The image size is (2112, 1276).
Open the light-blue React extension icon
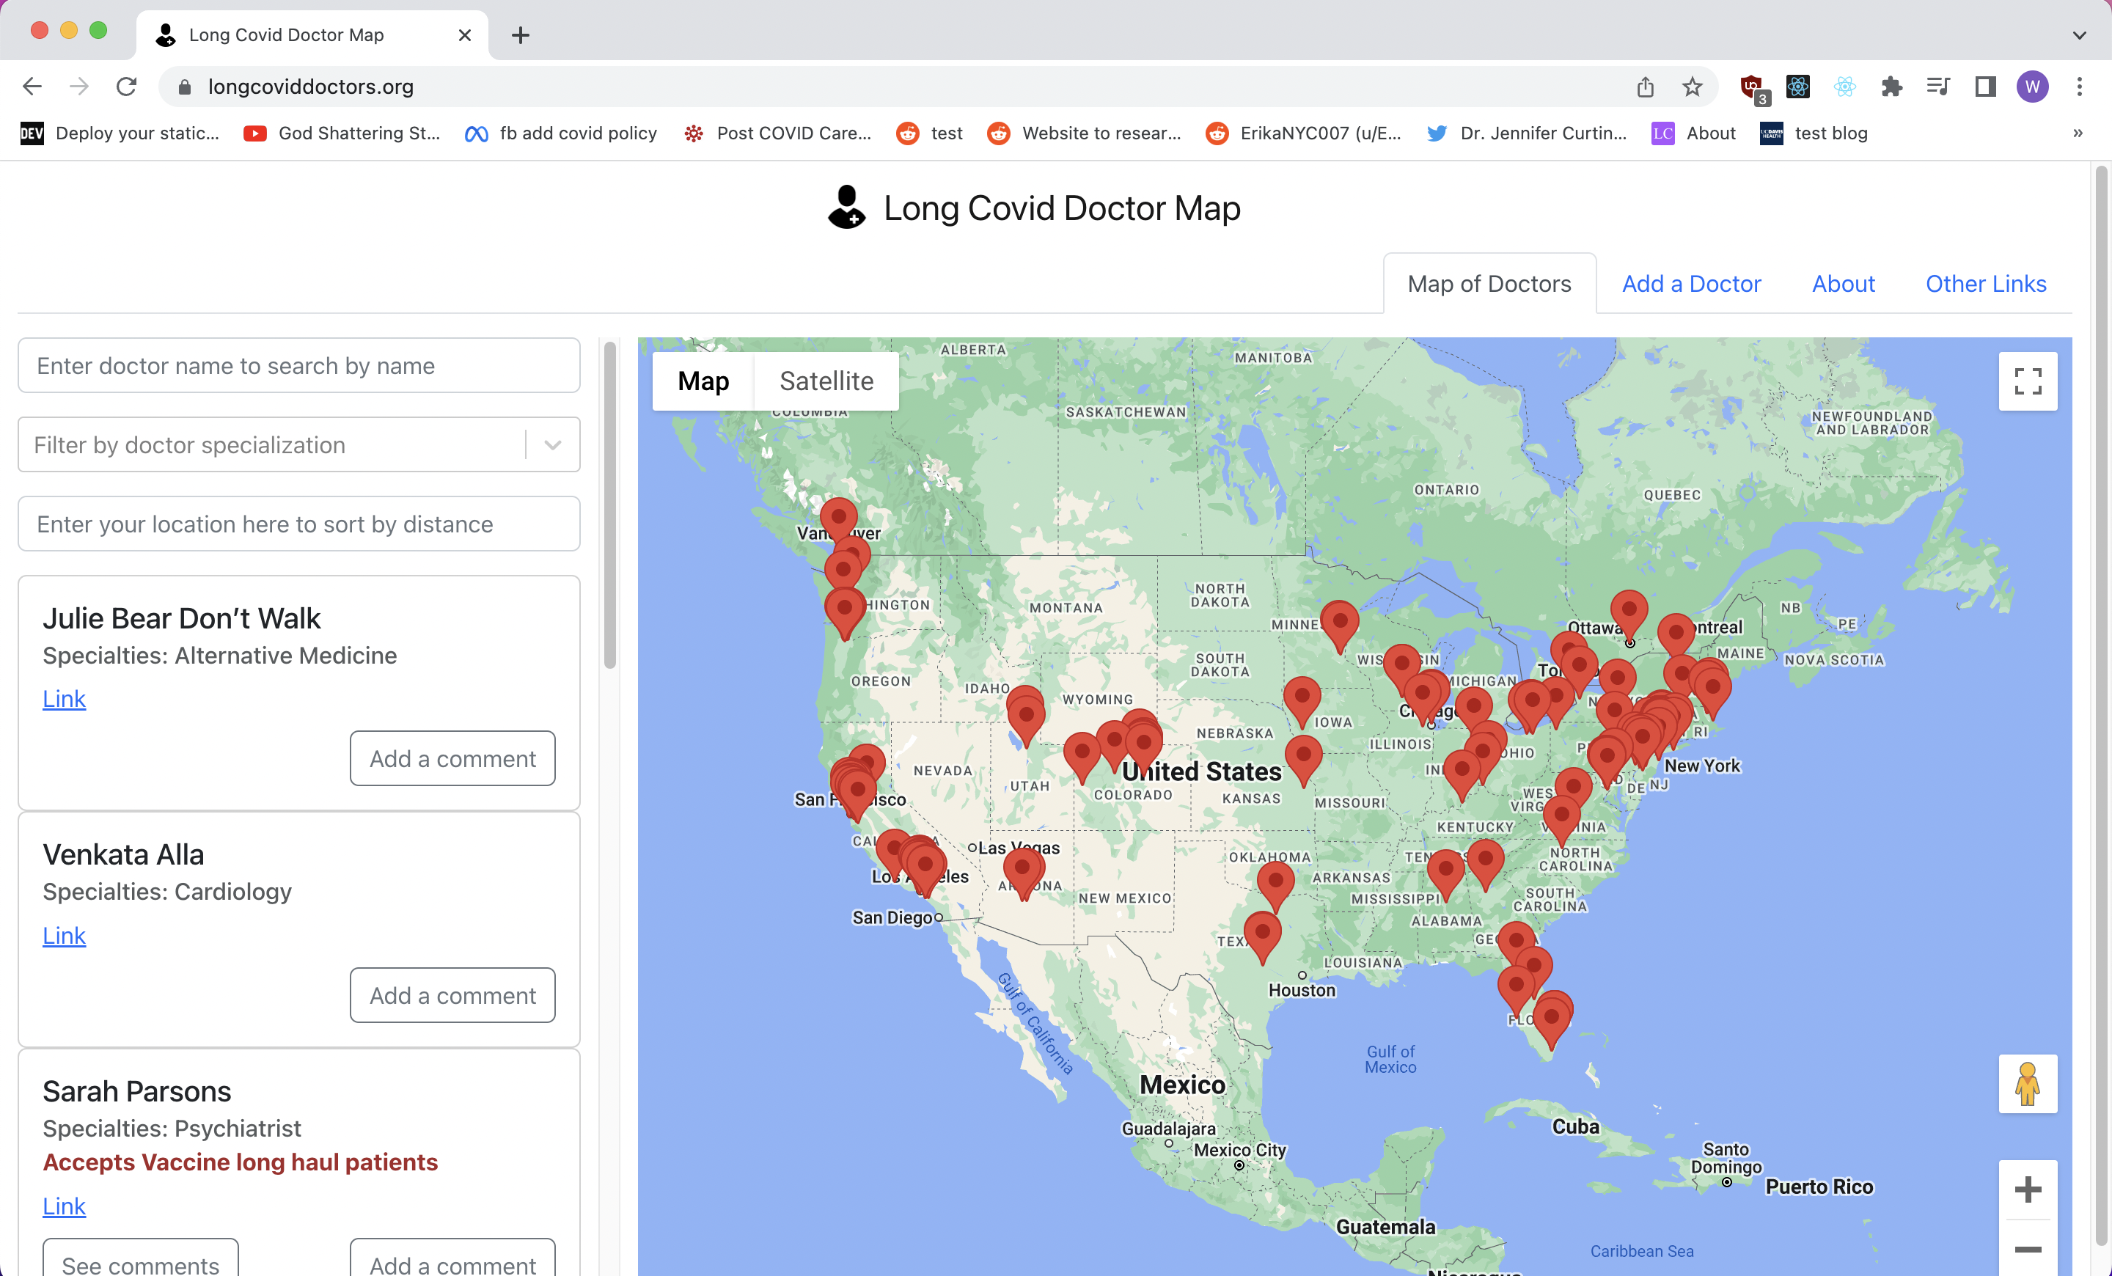click(x=1844, y=87)
